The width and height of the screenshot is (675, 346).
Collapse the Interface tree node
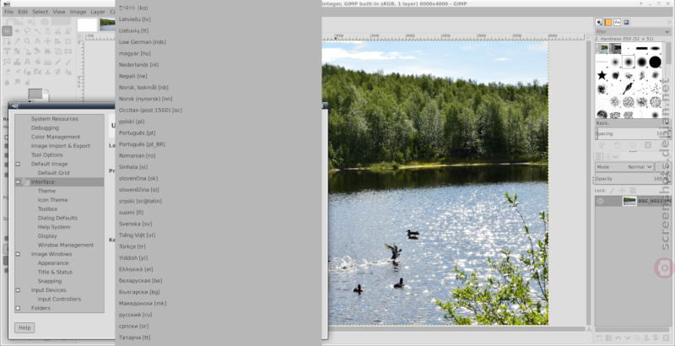(18, 182)
